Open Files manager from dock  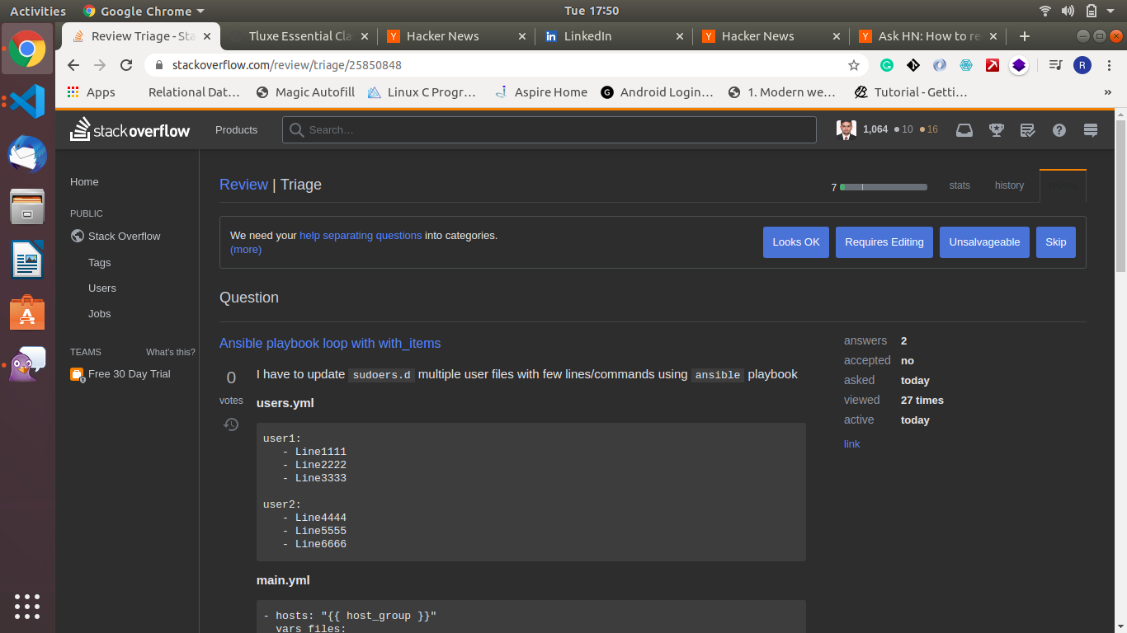[x=27, y=207]
